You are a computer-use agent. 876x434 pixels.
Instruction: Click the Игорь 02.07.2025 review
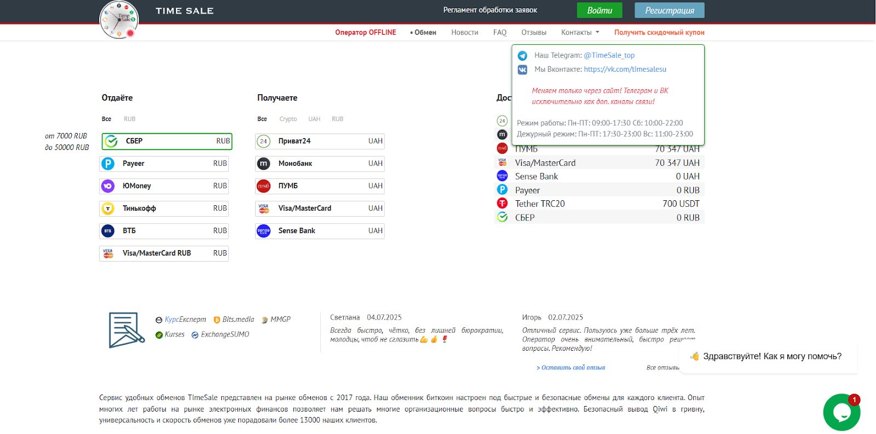pyautogui.click(x=609, y=333)
